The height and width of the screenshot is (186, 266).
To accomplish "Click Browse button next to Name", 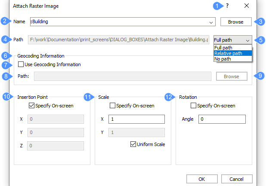I will click(x=235, y=22).
